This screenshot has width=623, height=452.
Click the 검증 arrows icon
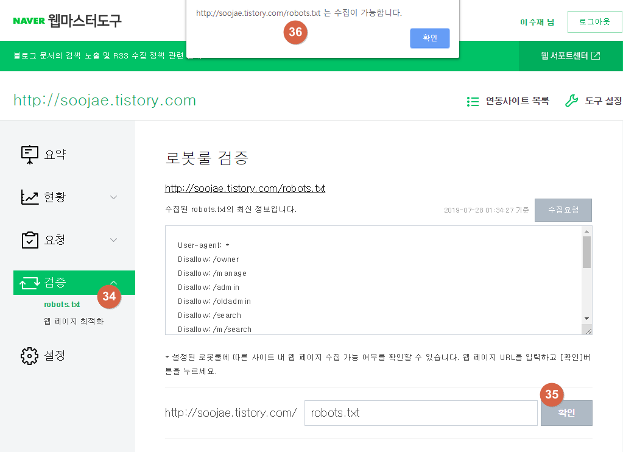(x=30, y=283)
